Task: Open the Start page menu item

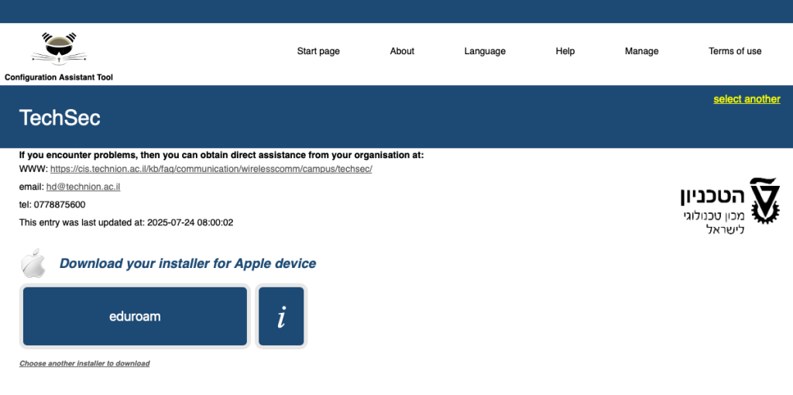Action: 318,51
